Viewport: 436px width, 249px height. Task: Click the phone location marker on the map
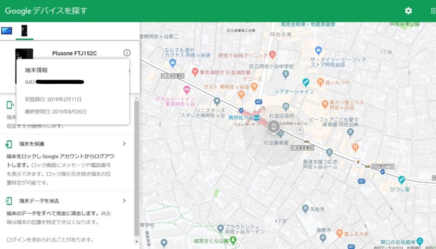coord(273,126)
